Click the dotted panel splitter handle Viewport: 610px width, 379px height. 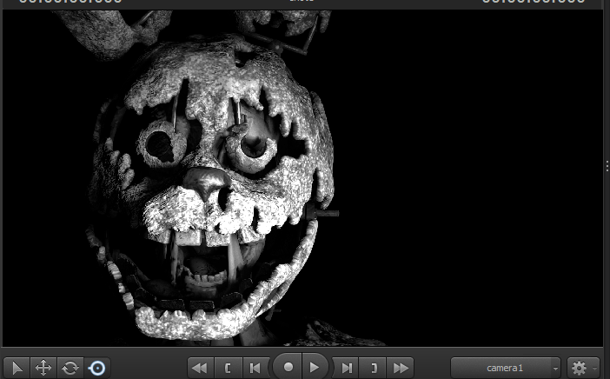[607, 166]
